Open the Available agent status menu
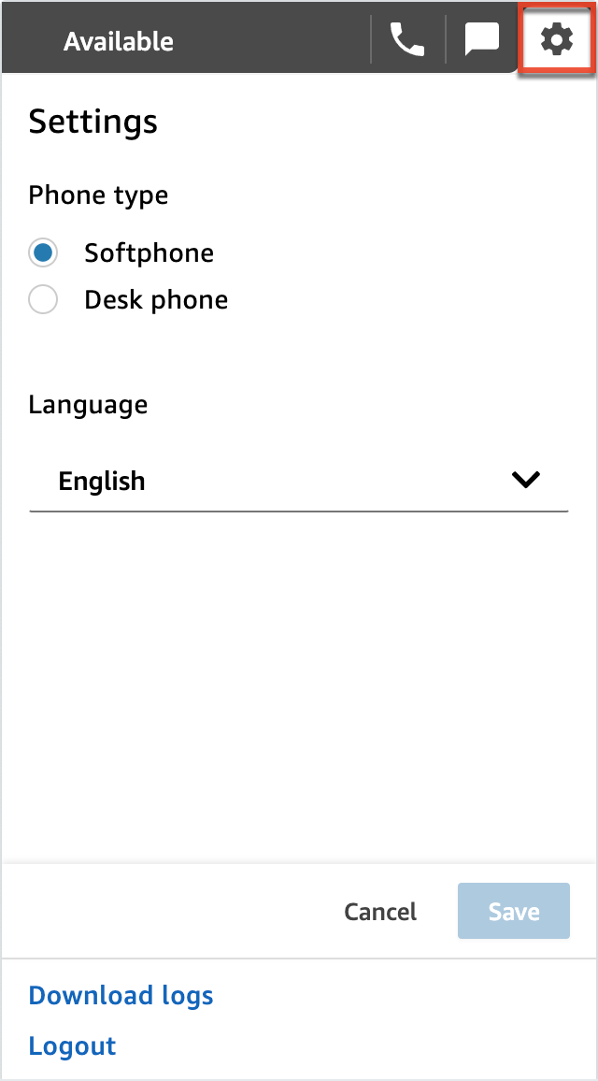This screenshot has width=598, height=1081. coord(119,40)
